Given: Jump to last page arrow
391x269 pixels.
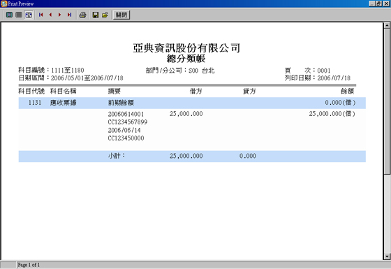Looking at the screenshot, I should pyautogui.click(x=69, y=15).
